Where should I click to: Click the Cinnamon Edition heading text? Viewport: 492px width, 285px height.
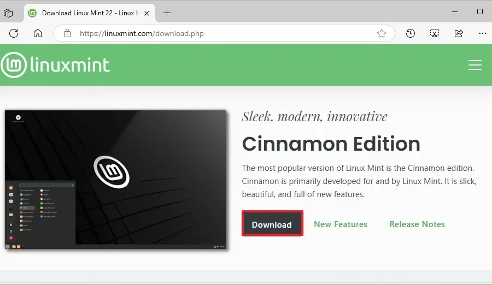tap(331, 144)
